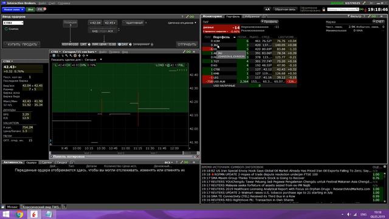
Task: Click the green IBot button
Action: click(x=30, y=10)
